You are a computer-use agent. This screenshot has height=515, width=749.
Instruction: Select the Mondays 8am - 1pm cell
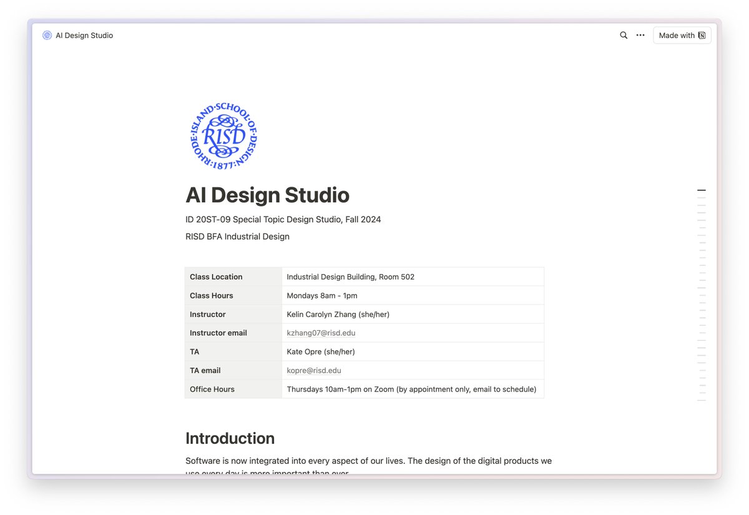[x=322, y=295]
